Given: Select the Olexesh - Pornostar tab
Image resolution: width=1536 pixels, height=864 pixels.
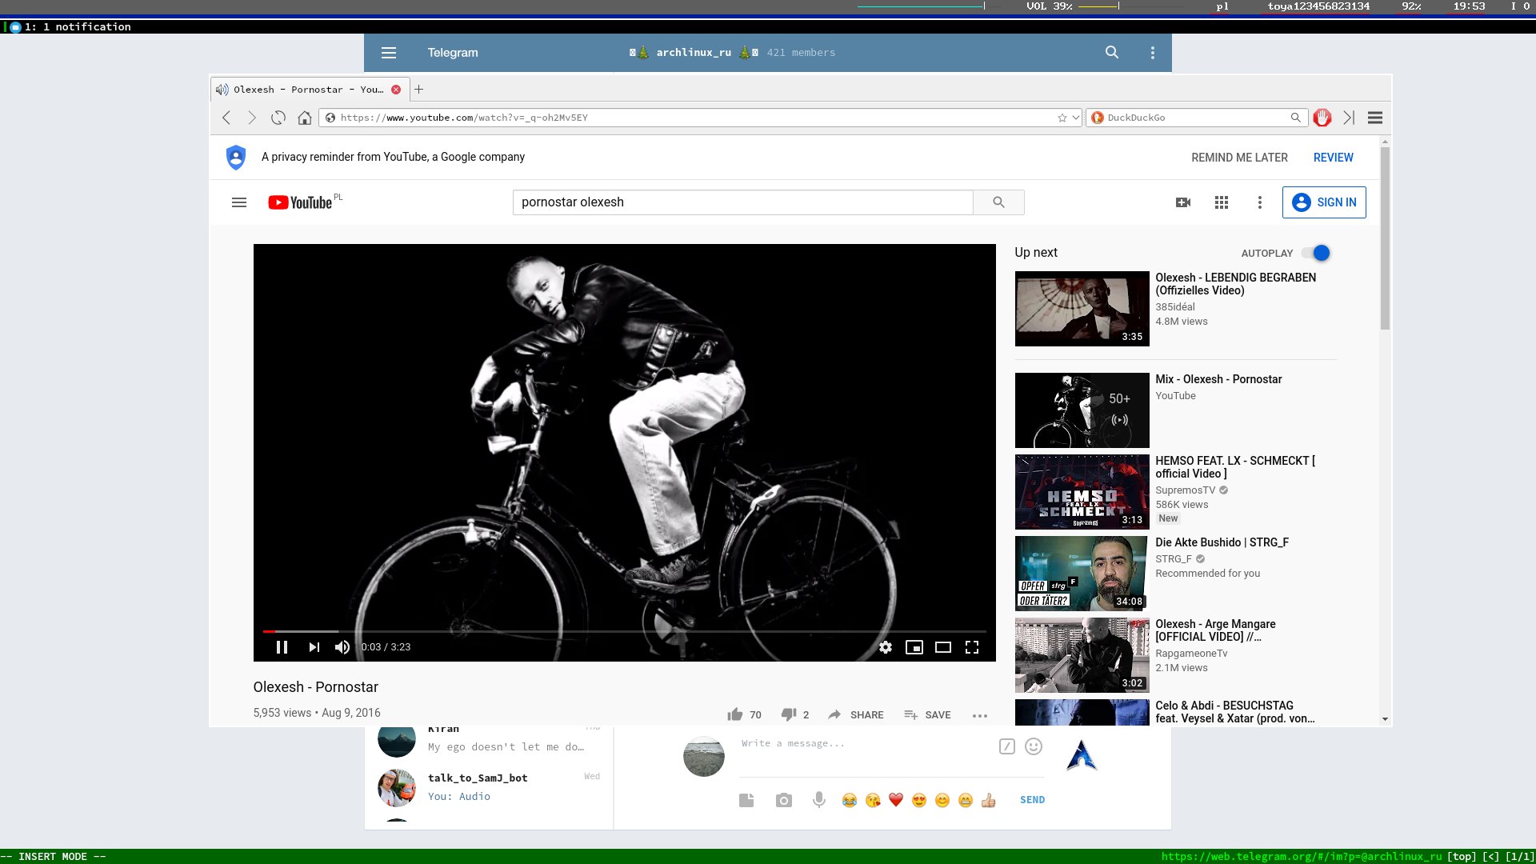Looking at the screenshot, I should coord(310,90).
